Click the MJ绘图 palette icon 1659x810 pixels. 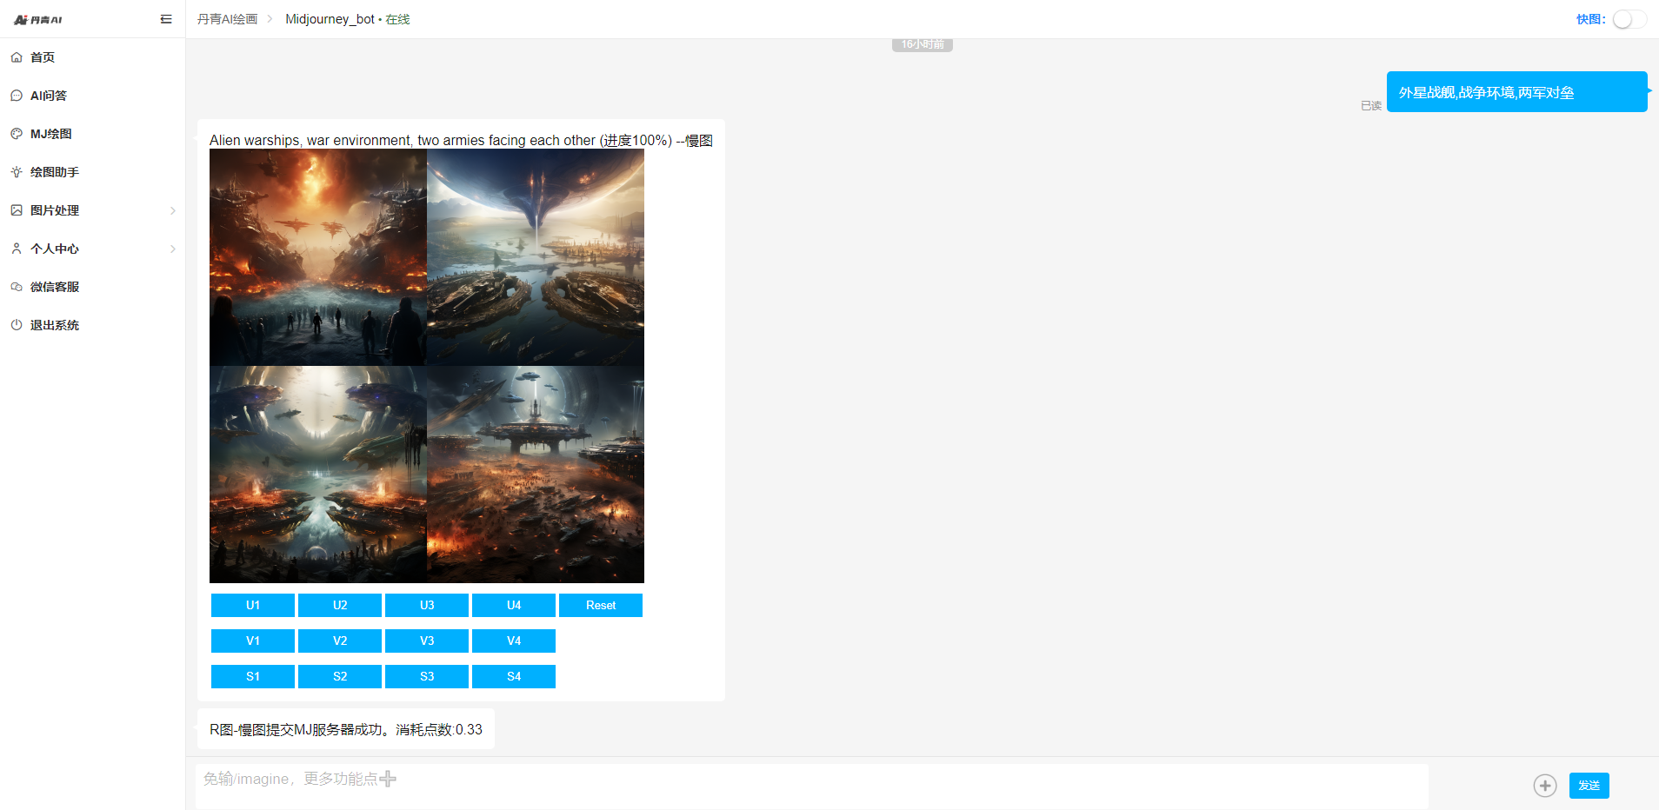[x=17, y=134]
